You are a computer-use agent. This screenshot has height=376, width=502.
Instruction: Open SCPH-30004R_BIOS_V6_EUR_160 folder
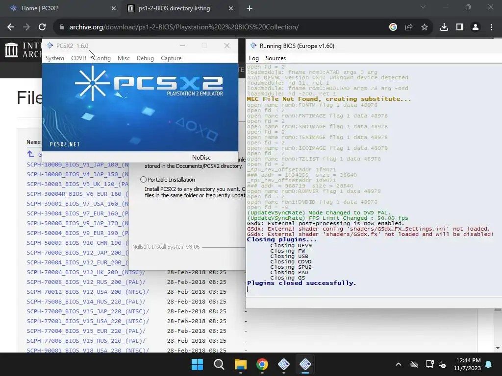[x=77, y=194]
